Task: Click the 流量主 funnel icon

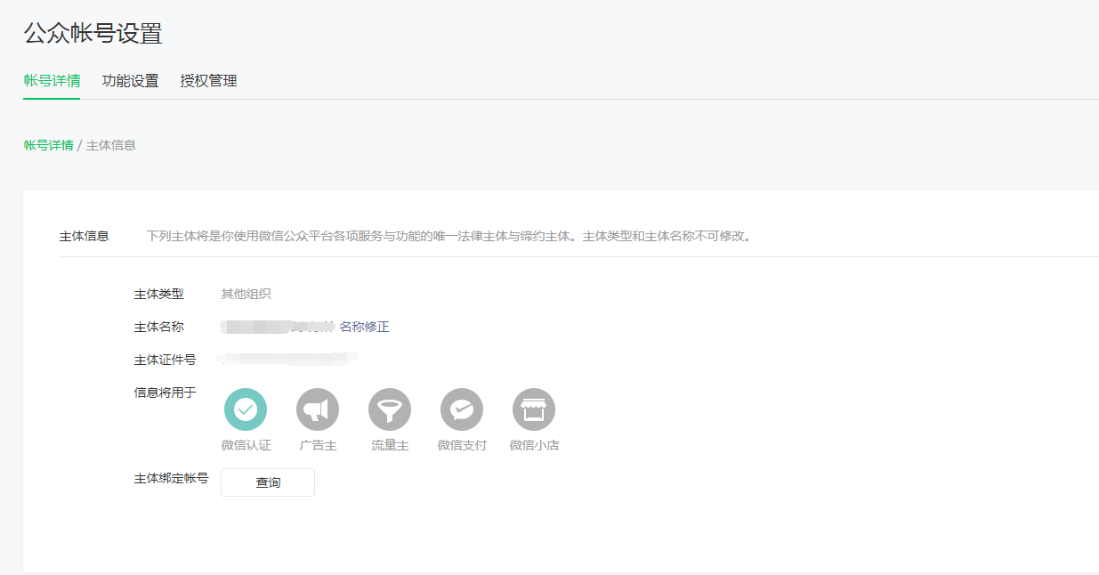Action: click(x=390, y=409)
